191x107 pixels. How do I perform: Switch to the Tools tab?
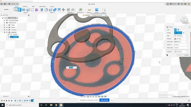point(52,7)
